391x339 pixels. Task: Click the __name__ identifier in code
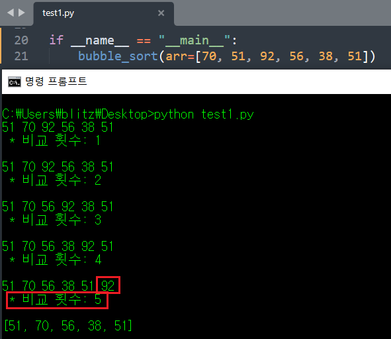pyautogui.click(x=100, y=40)
